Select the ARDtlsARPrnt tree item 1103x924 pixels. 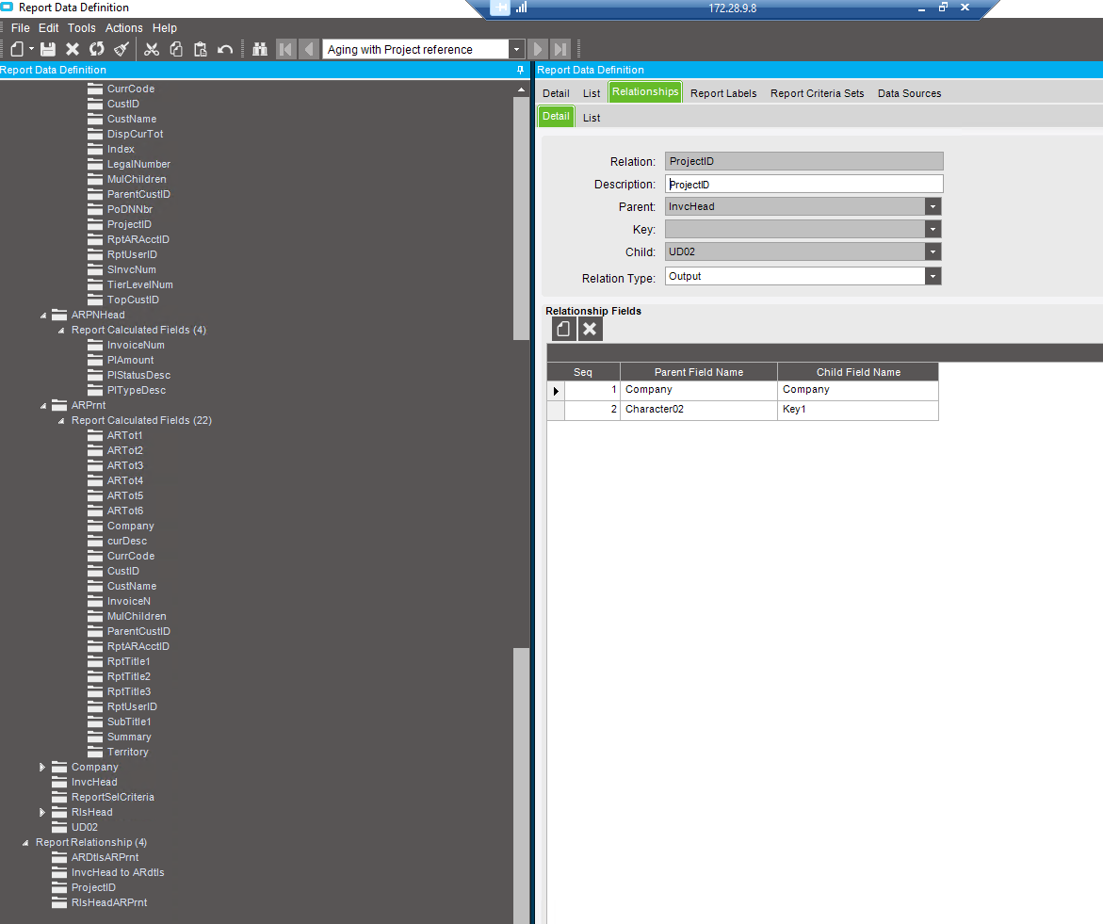(105, 857)
